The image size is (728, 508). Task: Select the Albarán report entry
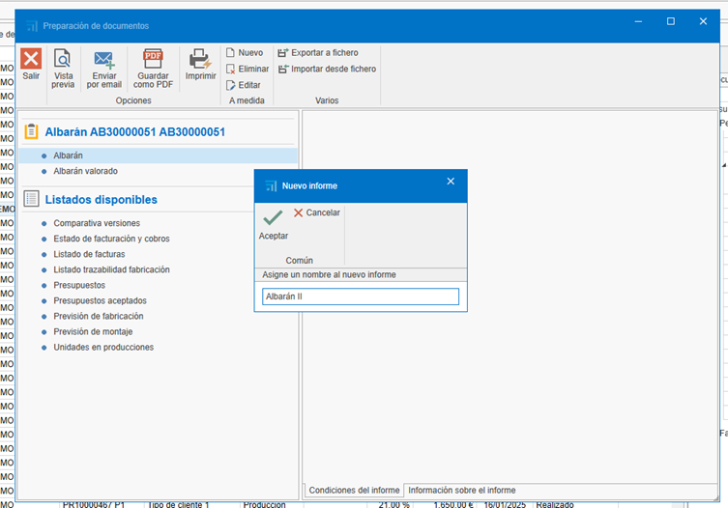tap(158, 155)
